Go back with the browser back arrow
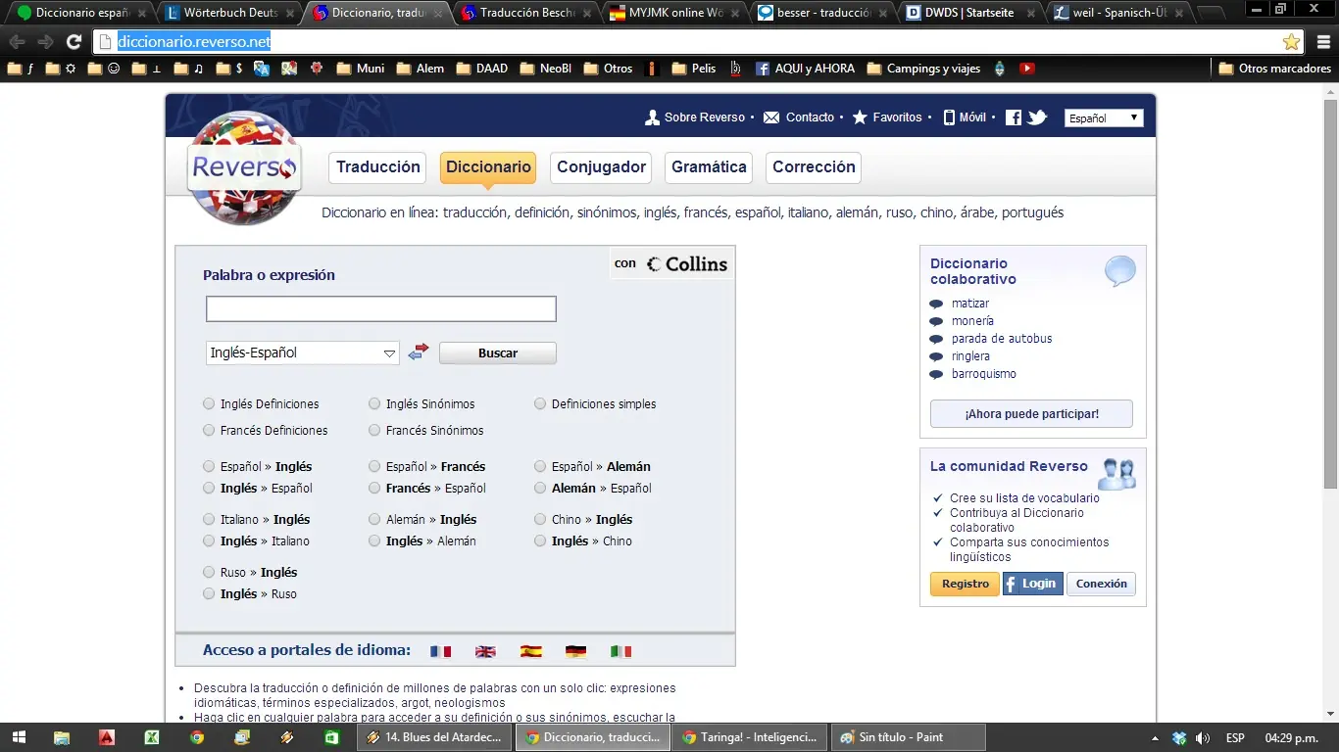 pyautogui.click(x=18, y=42)
